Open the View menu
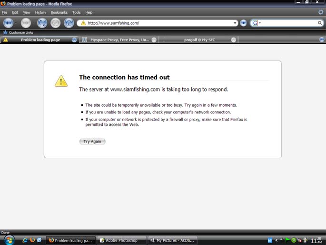 pos(27,12)
